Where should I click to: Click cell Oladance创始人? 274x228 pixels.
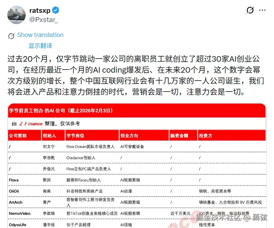[x=81, y=158]
